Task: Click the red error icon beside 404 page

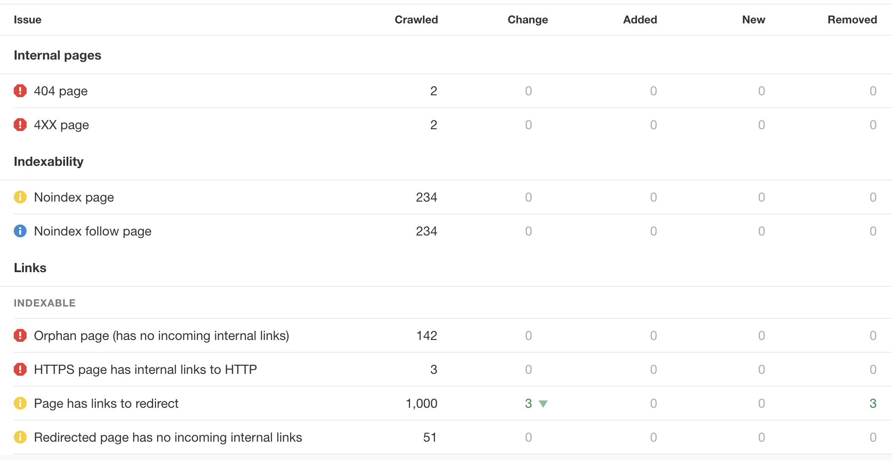Action: 20,91
